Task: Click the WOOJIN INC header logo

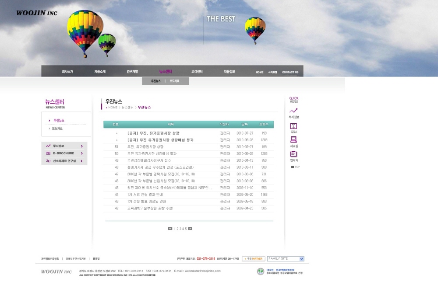Action: coord(37,13)
